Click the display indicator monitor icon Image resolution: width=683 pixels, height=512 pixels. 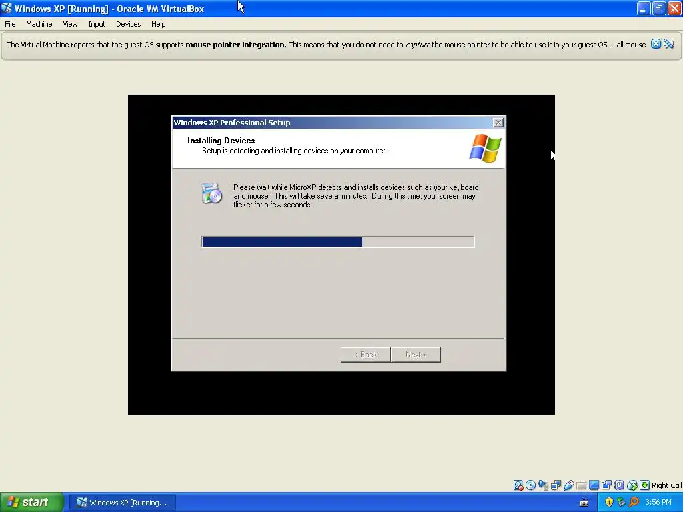click(x=594, y=485)
